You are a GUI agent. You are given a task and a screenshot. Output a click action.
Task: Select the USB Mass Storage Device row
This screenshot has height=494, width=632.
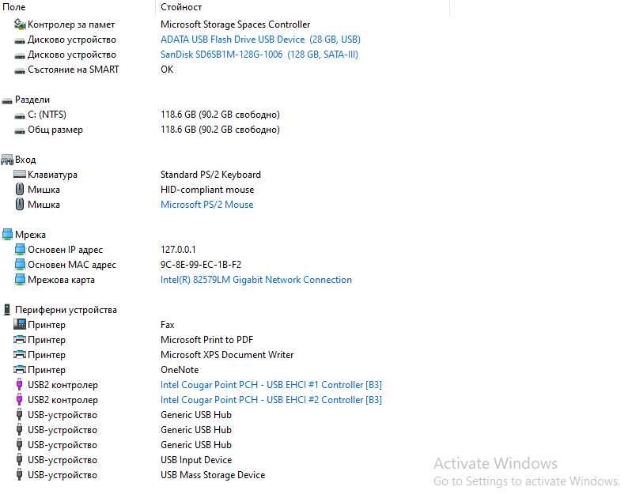point(212,475)
